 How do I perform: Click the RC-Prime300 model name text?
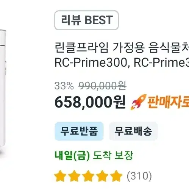[x=91, y=62]
